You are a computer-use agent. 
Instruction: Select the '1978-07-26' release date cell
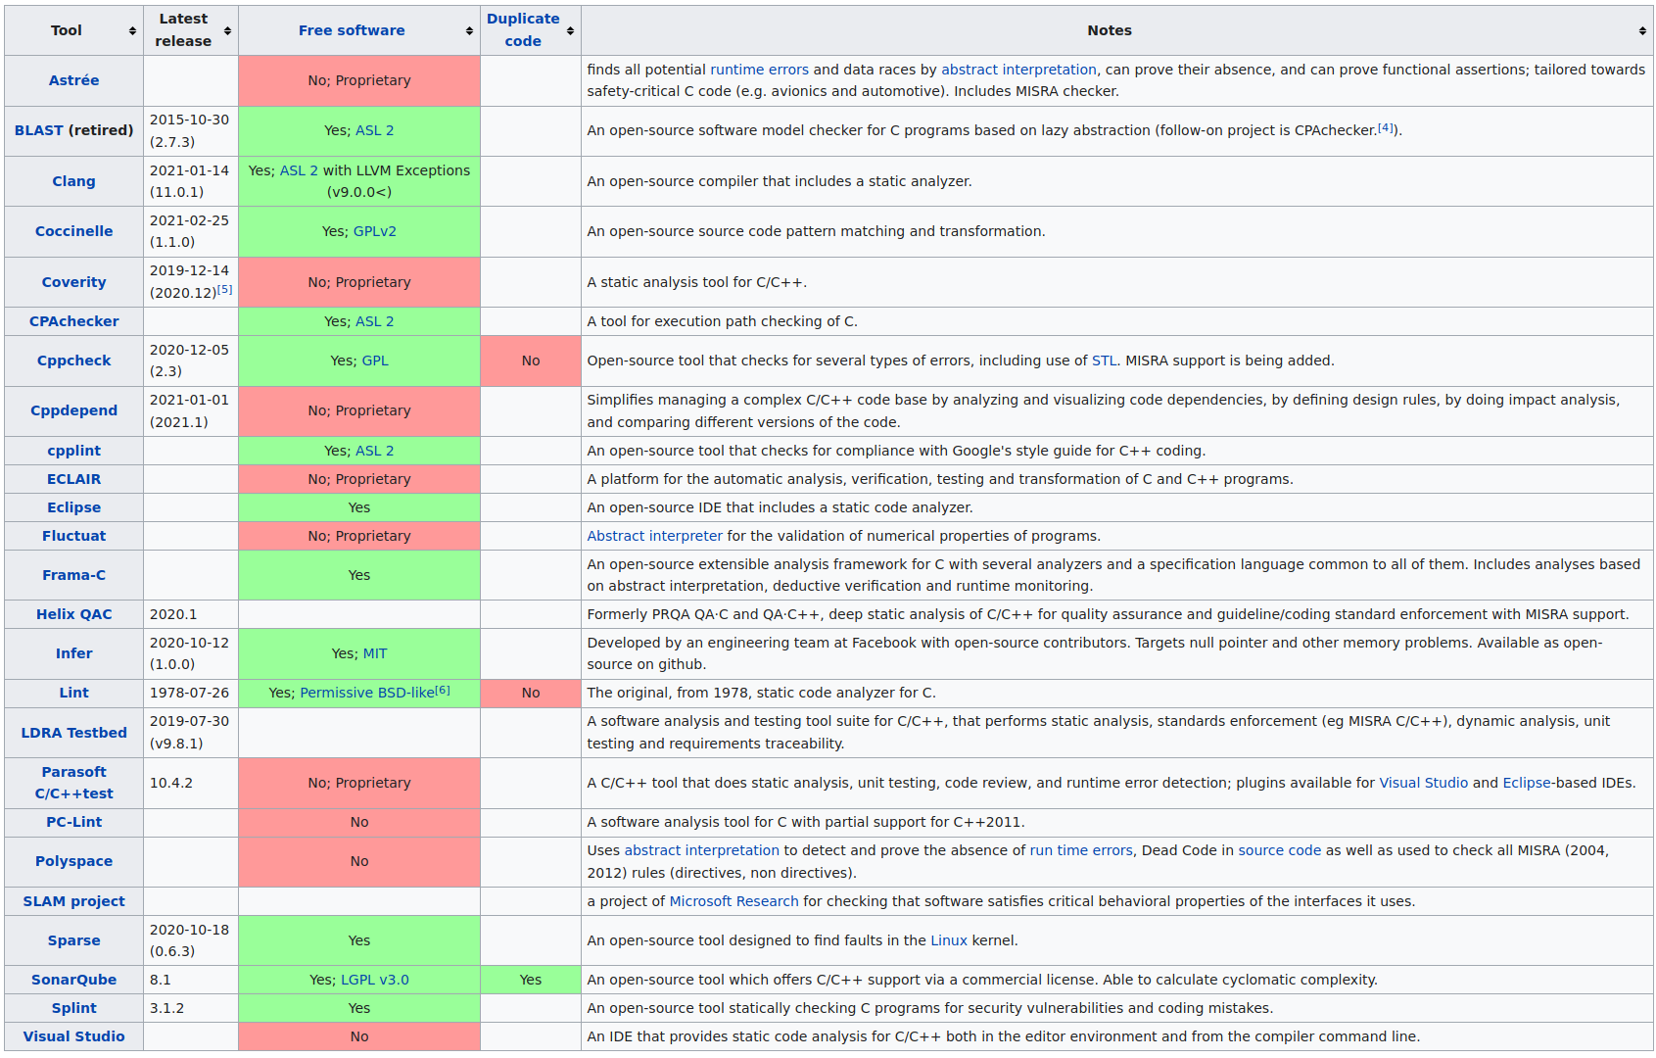click(x=190, y=693)
